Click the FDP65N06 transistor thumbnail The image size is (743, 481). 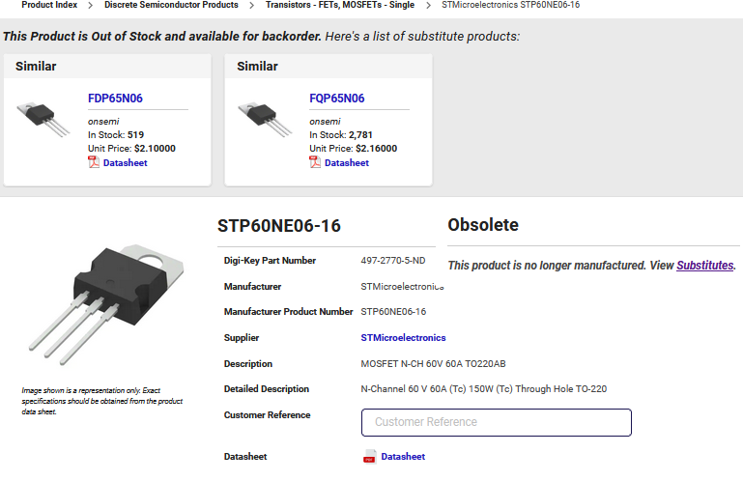pos(43,117)
